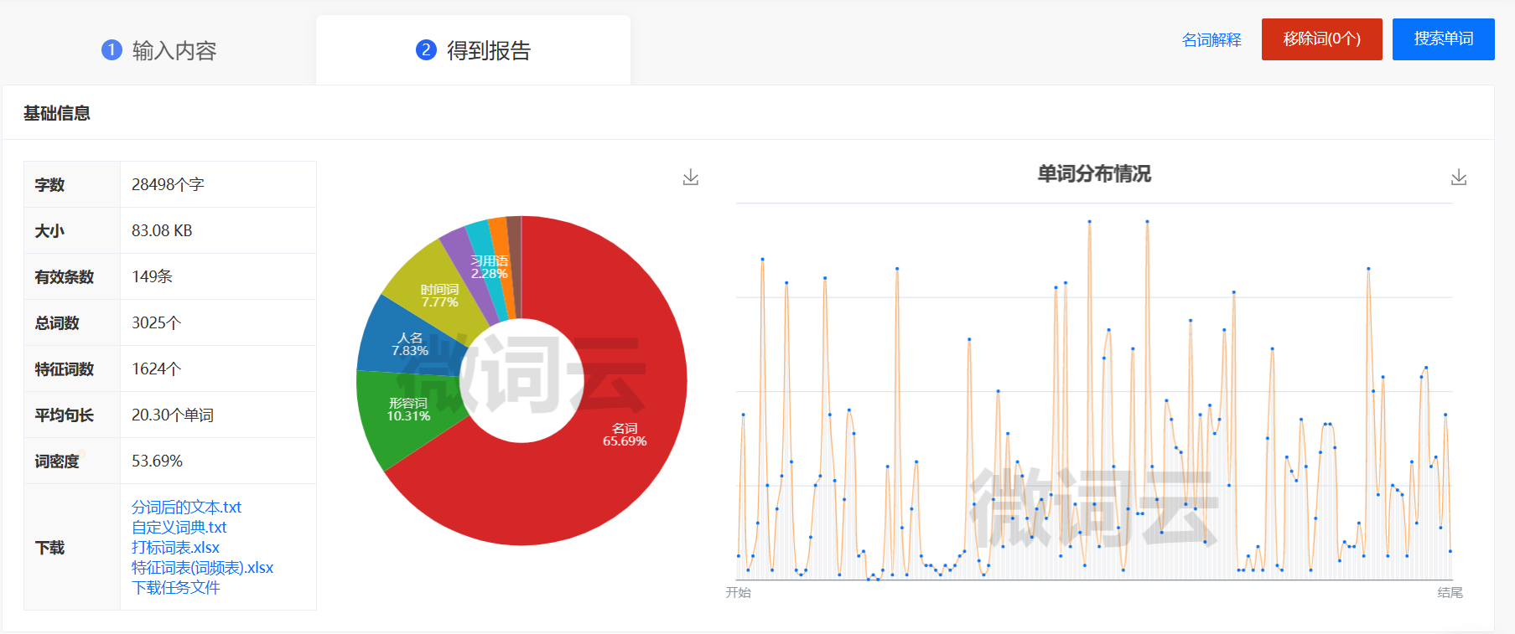Click the 特征词数 row label
Image resolution: width=1515 pixels, height=634 pixels.
[x=65, y=369]
